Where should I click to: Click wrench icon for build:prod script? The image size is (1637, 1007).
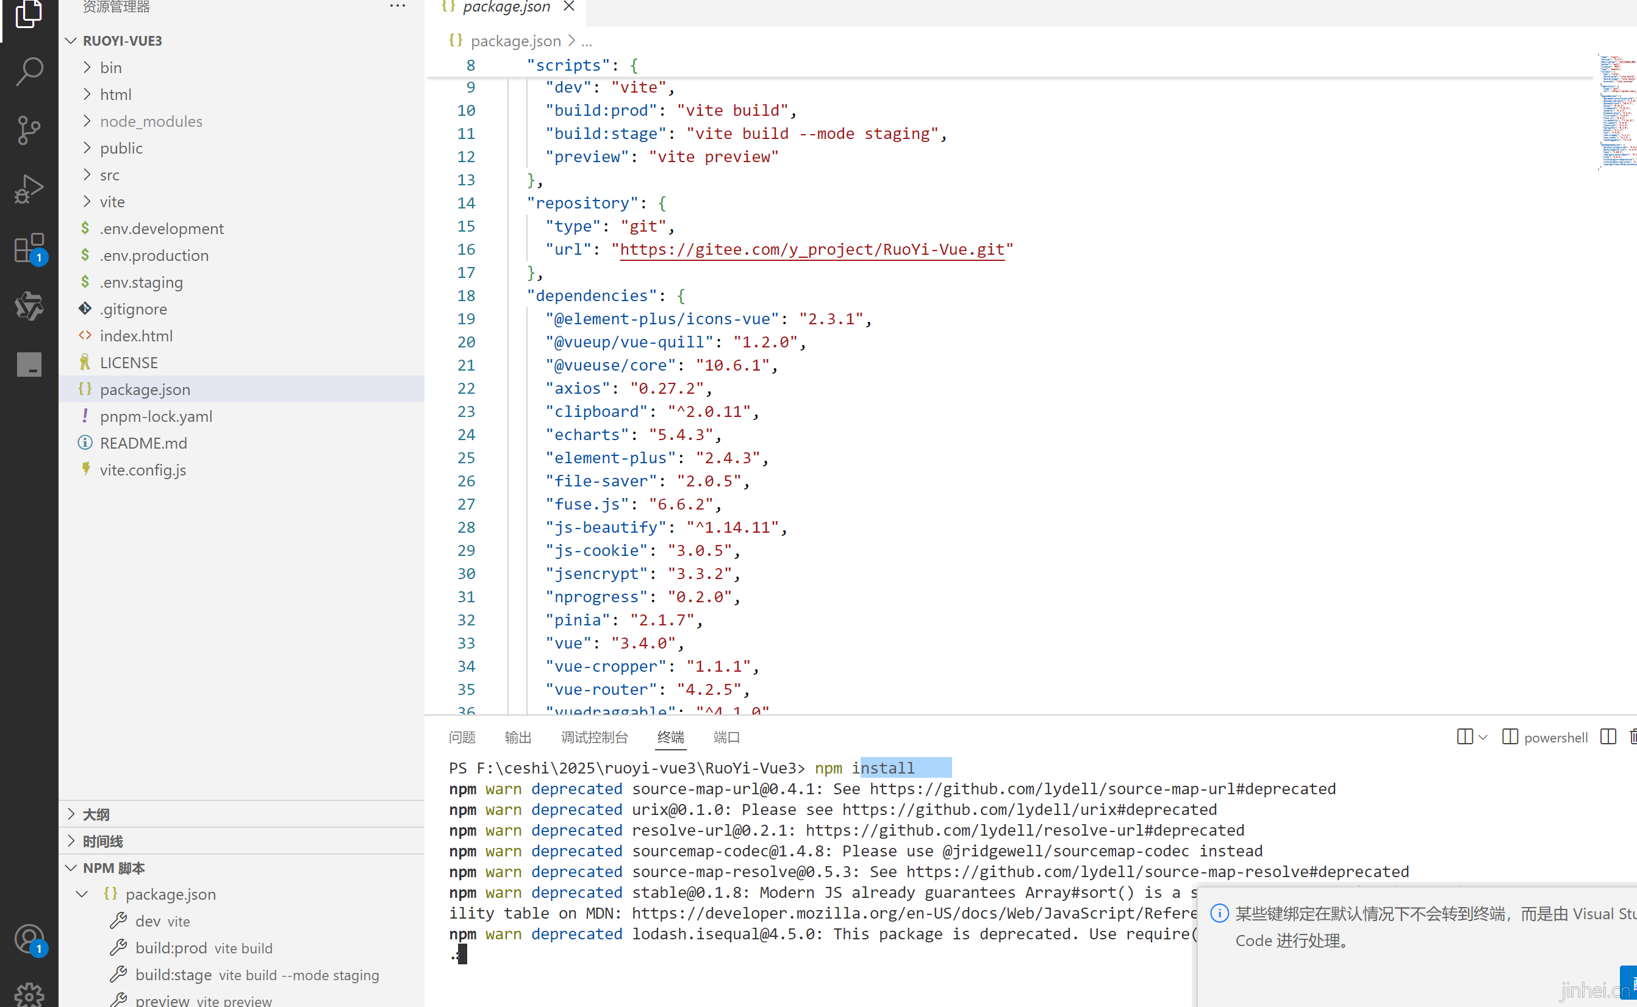(118, 947)
